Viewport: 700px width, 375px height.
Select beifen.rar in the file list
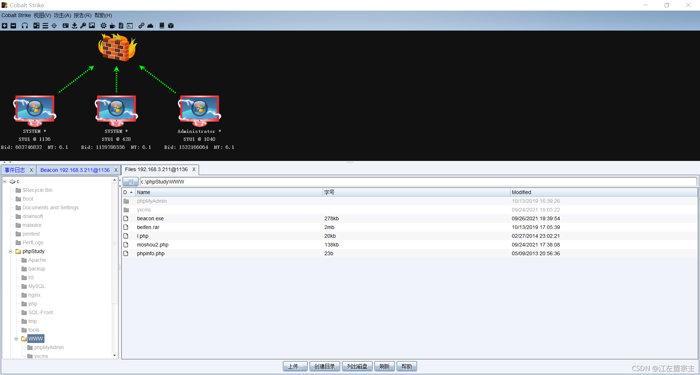[410, 227]
